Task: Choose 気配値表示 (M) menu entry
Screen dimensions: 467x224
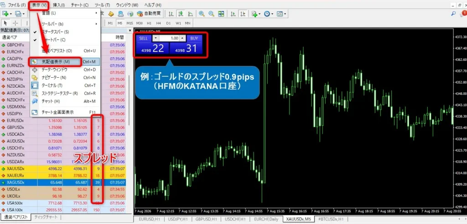Action: pyautogui.click(x=65, y=62)
